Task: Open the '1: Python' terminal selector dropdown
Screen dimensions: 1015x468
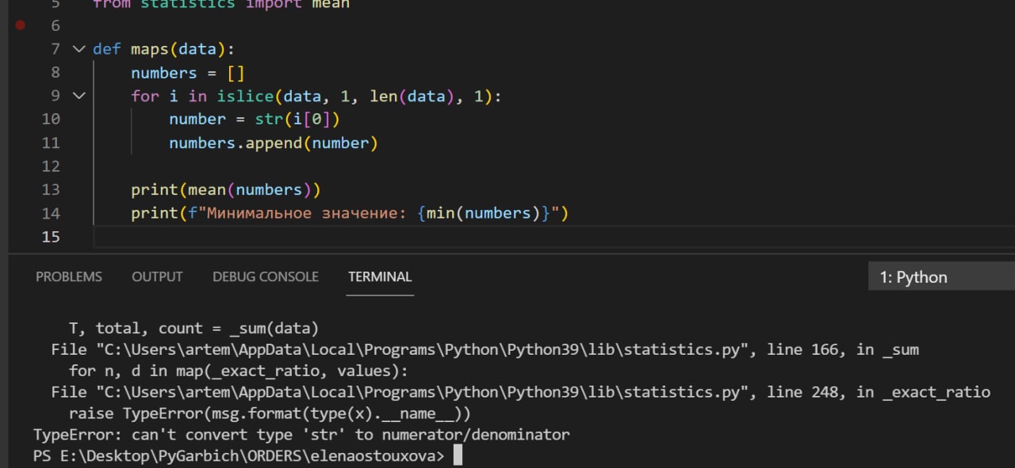Action: tap(941, 277)
